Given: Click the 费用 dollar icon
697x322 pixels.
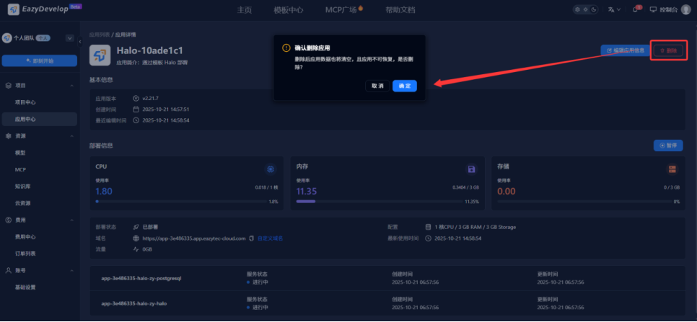Looking at the screenshot, I should click(x=8, y=220).
